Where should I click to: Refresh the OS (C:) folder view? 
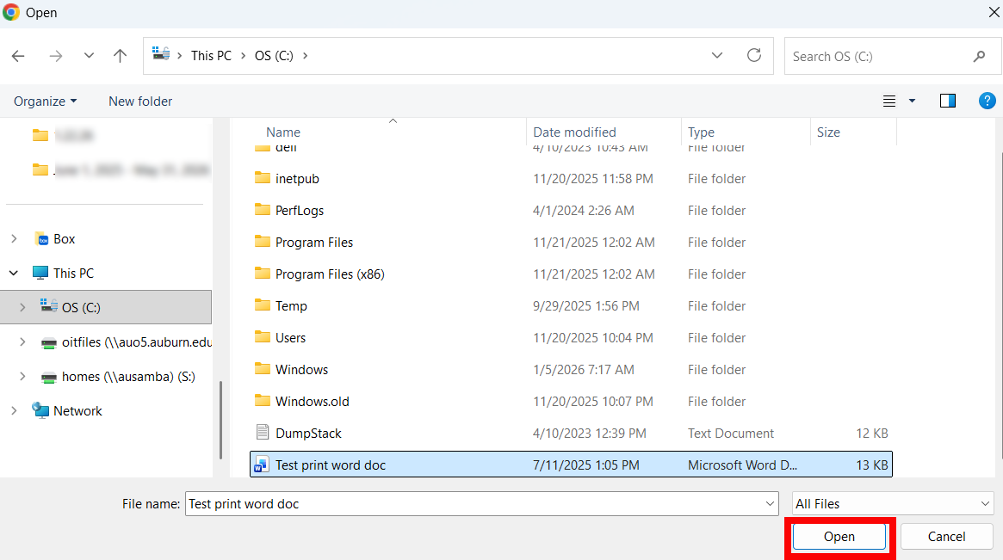[754, 55]
